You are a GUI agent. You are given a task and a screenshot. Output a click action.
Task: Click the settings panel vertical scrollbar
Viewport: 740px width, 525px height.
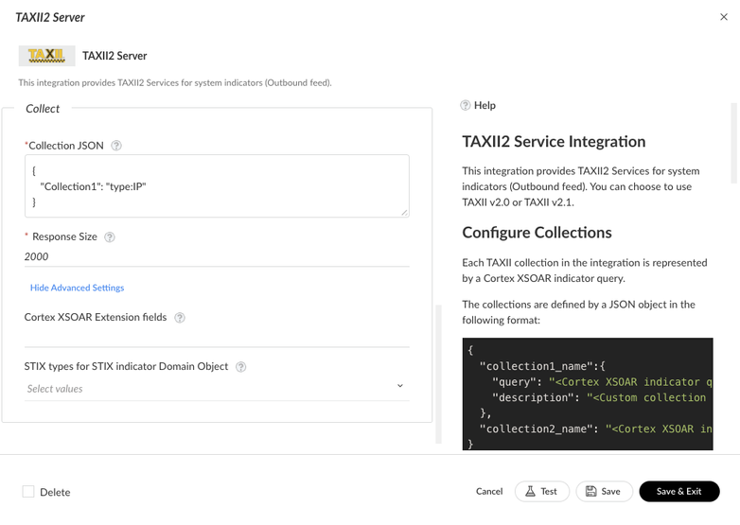pyautogui.click(x=438, y=374)
